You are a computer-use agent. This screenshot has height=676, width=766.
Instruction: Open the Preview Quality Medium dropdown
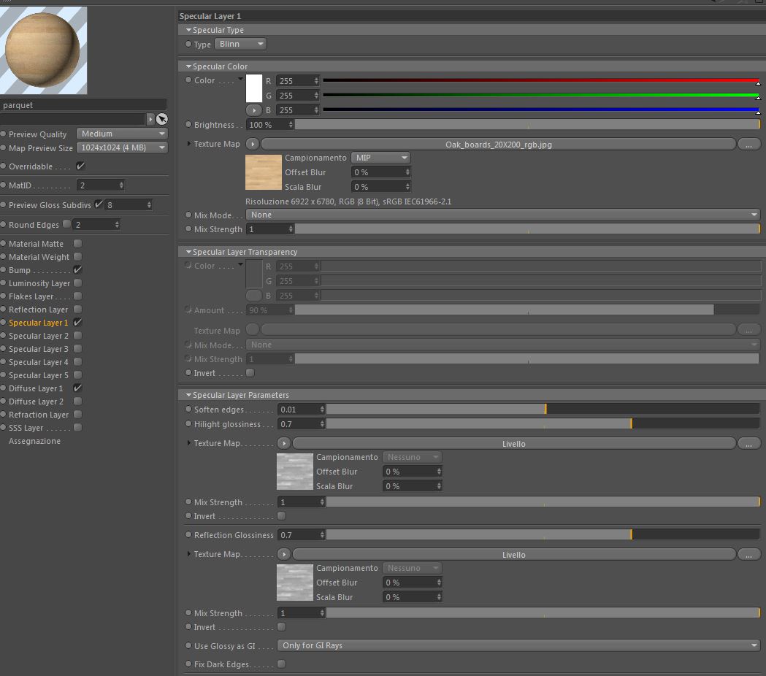[122, 134]
